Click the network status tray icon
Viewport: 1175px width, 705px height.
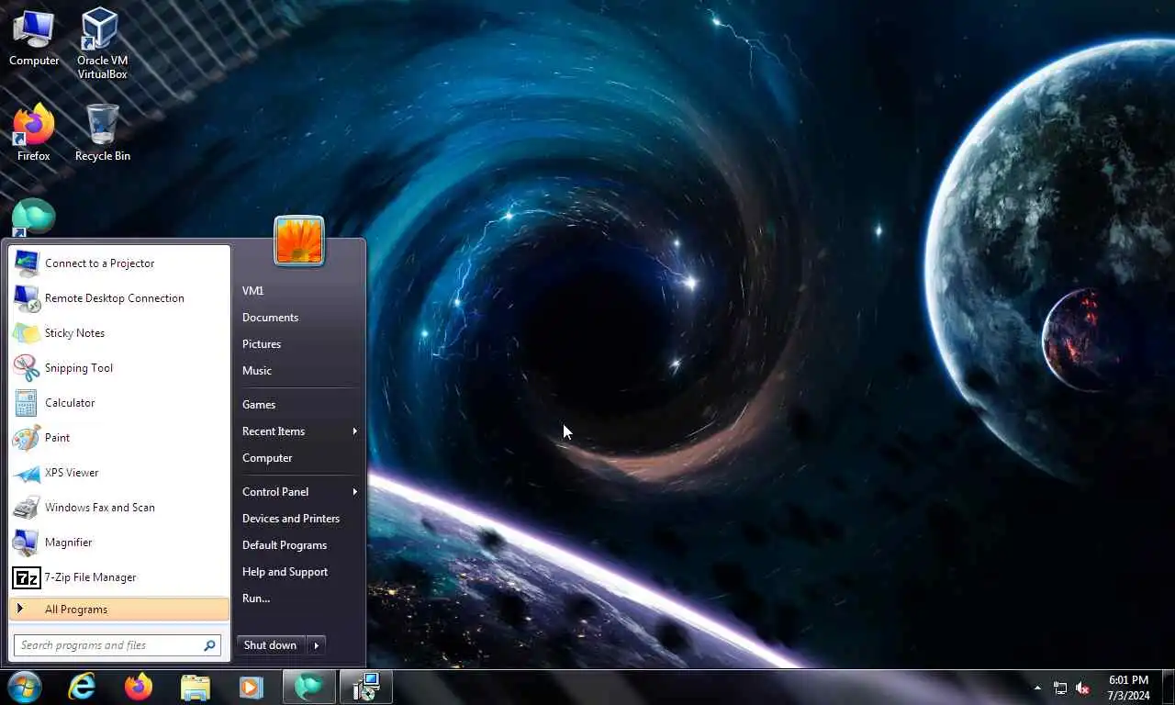(x=1060, y=688)
